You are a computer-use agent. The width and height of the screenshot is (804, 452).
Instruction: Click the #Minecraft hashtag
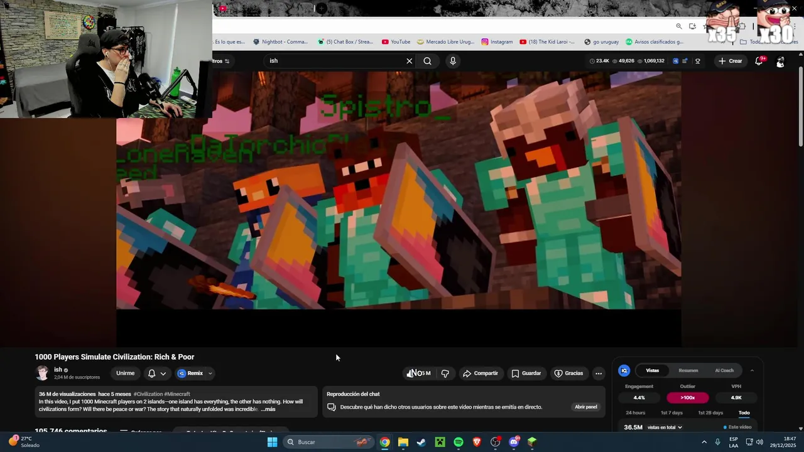click(177, 394)
